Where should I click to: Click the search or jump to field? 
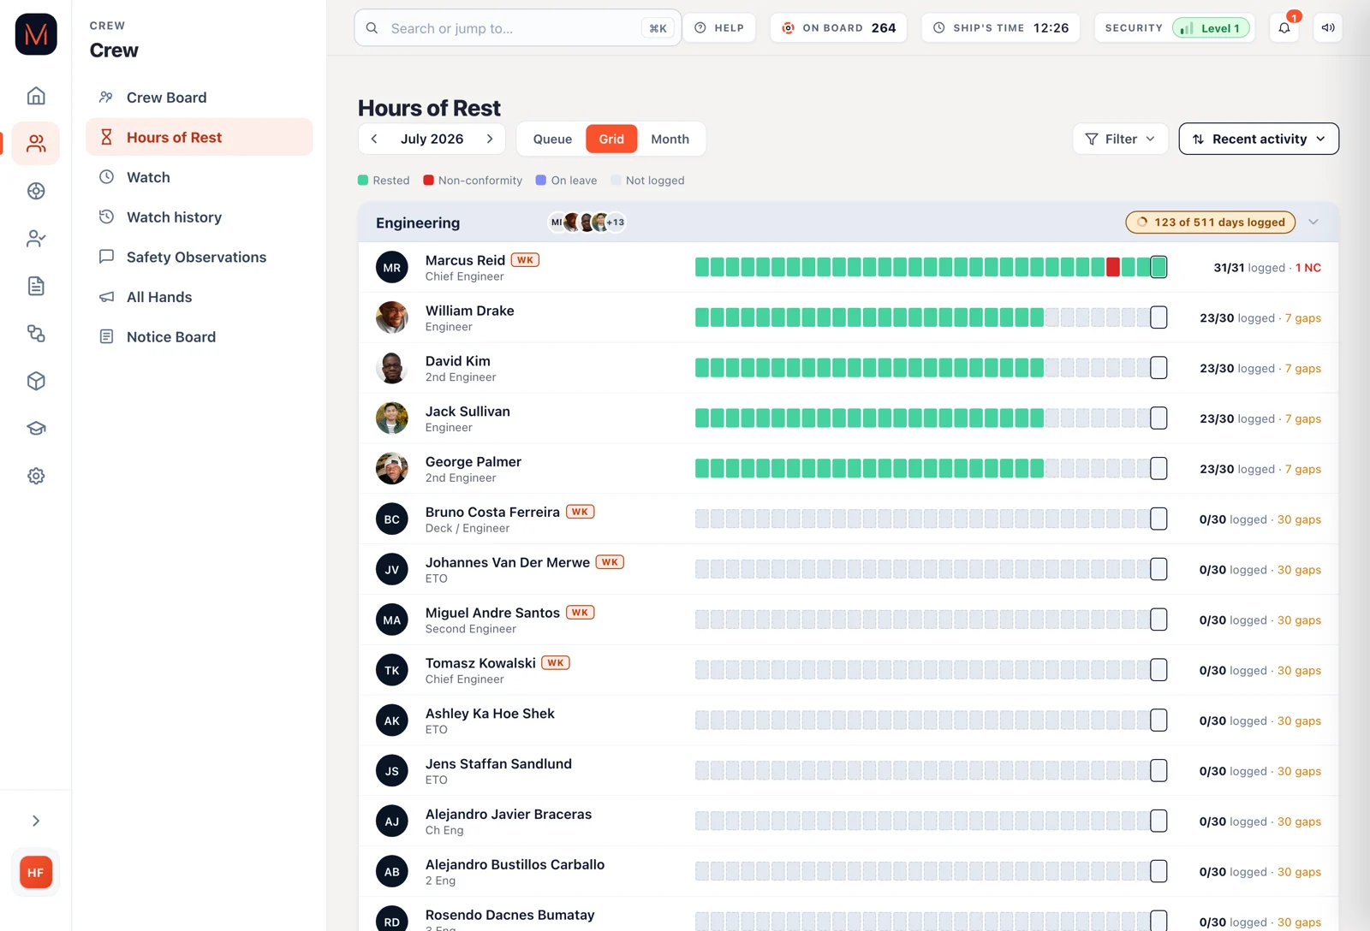517,28
